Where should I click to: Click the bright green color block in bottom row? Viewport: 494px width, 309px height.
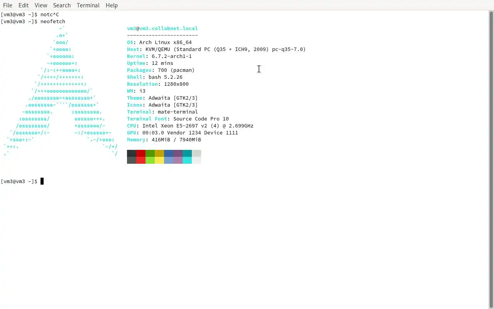coord(150,160)
